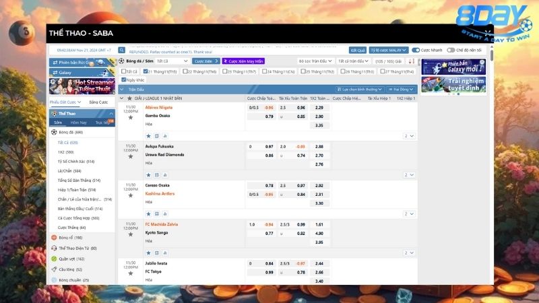
Task: Open statistics chart icon under Cerezo Osaka match
Action: (165, 213)
